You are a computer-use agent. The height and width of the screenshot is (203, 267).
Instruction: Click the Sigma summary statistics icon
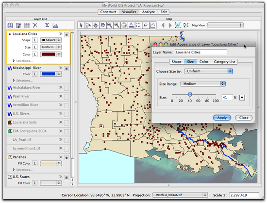tap(47, 25)
